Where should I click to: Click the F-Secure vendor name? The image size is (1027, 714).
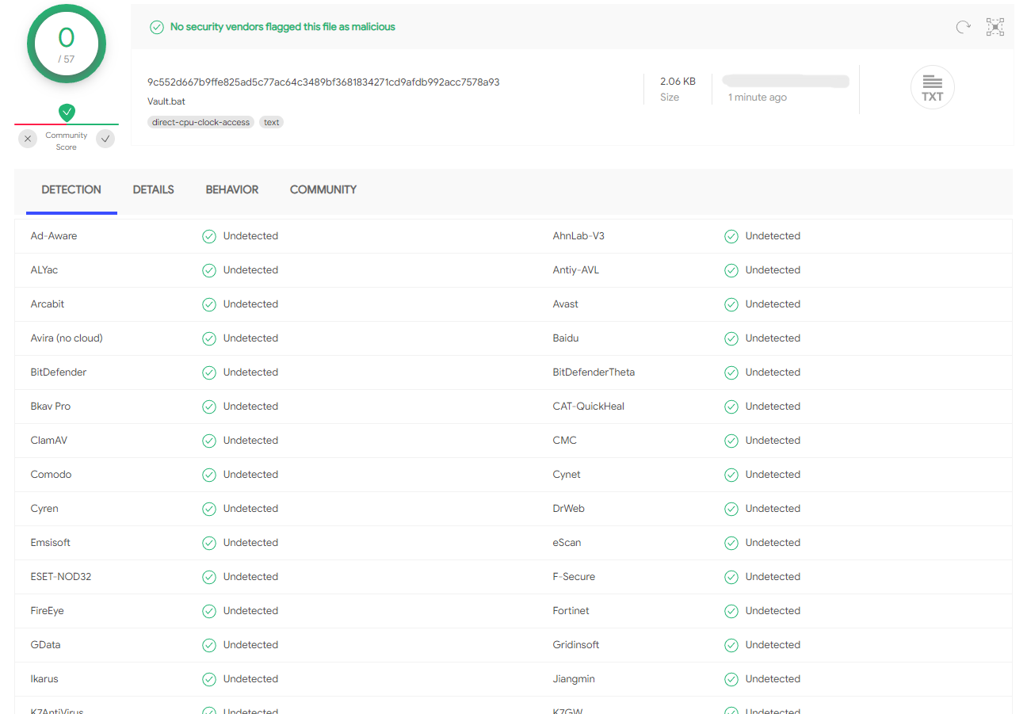tap(574, 577)
